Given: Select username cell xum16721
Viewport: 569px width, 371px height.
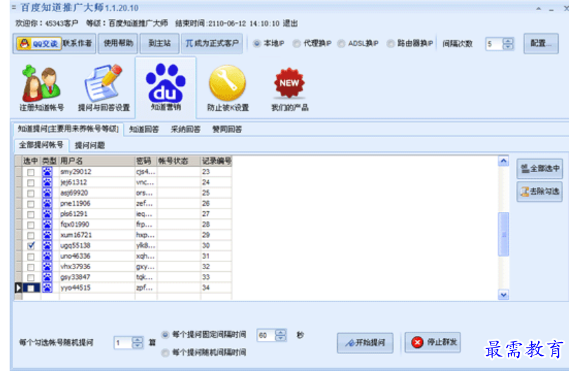Looking at the screenshot, I should coord(97,235).
